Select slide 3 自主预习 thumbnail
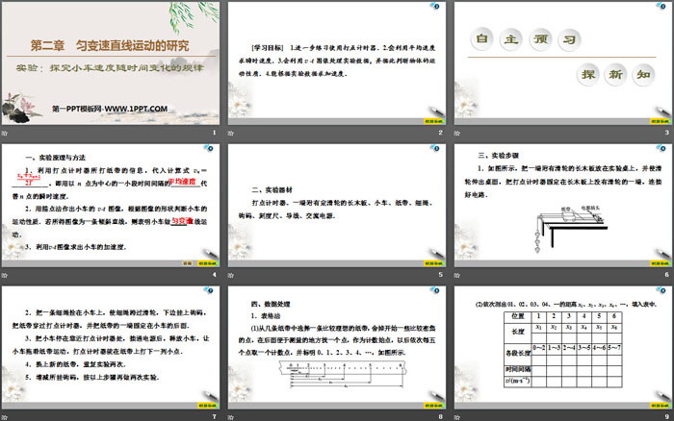The image size is (674, 421). (x=563, y=63)
